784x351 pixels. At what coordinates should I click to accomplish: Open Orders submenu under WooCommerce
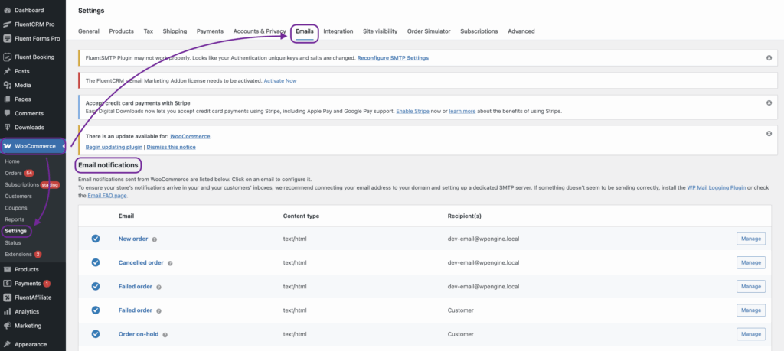(x=13, y=173)
